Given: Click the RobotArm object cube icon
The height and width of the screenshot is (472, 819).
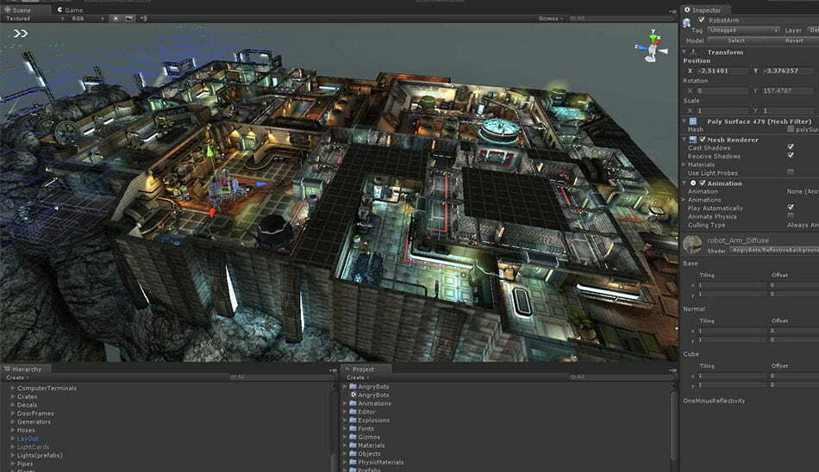Looking at the screenshot, I should [x=687, y=22].
